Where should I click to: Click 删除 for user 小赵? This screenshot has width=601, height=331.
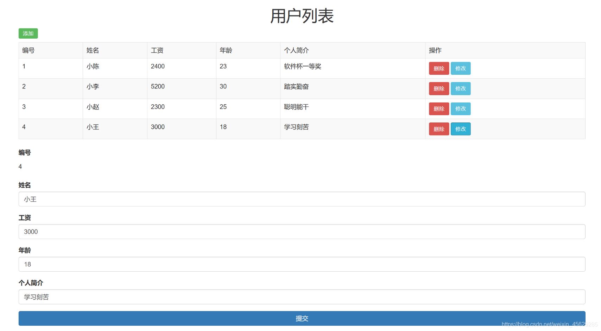438,109
